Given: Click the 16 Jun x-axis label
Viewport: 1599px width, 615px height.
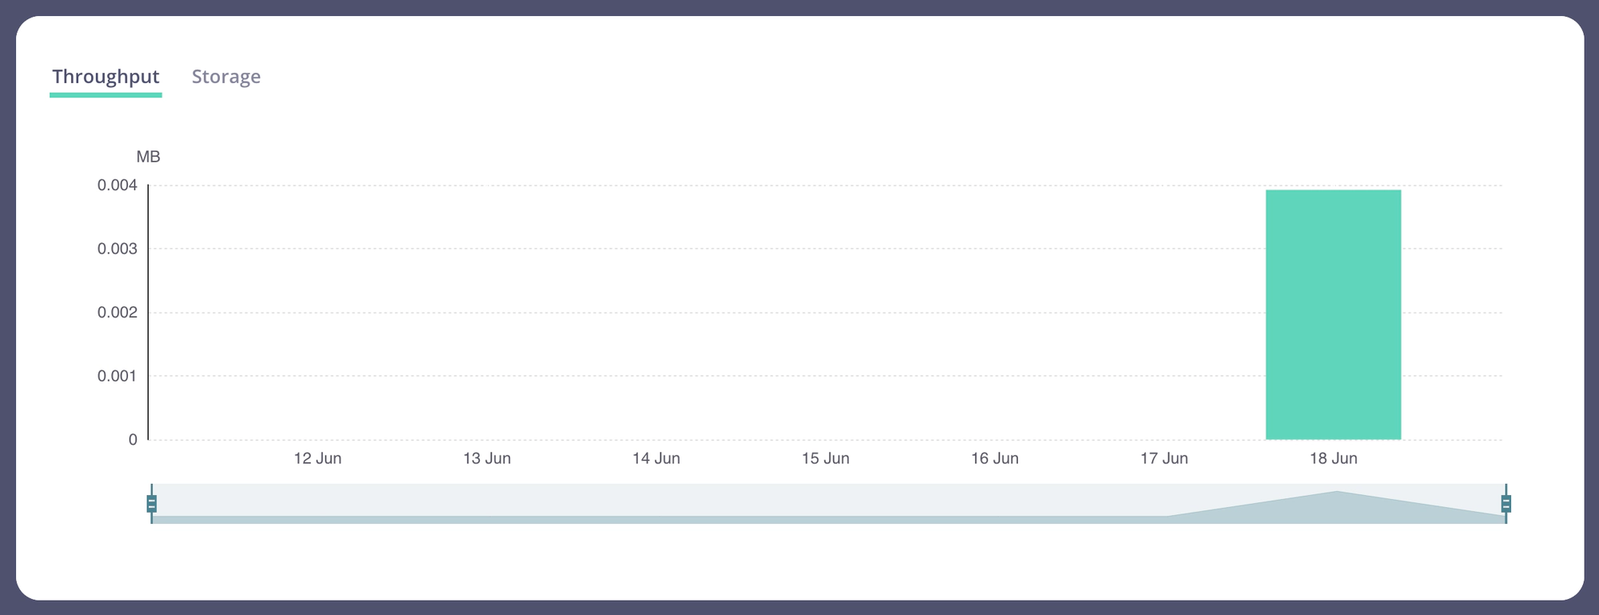Looking at the screenshot, I should [x=995, y=458].
